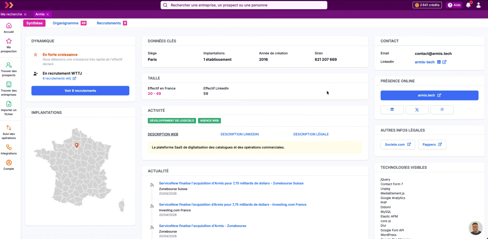Click the Paris marker on France map

pyautogui.click(x=77, y=145)
